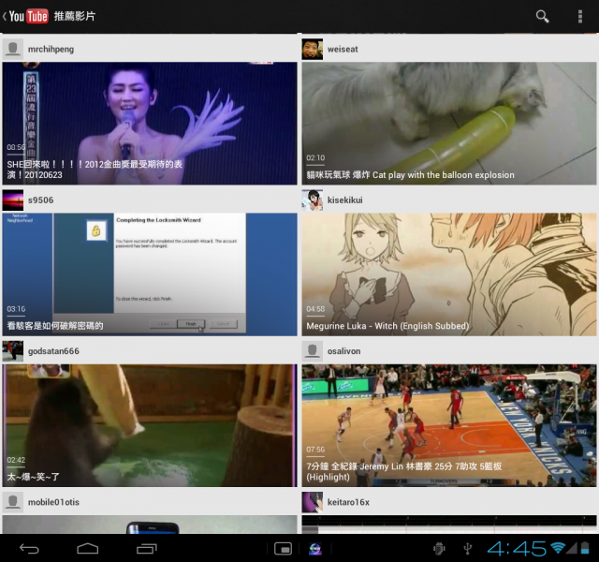Play the Locksmith Wizard password video

[150, 274]
